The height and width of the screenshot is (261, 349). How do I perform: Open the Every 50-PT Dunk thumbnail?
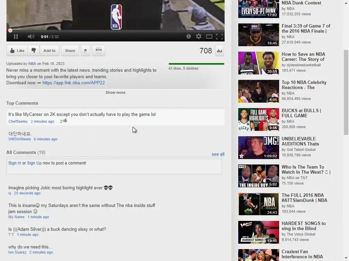[258, 9]
